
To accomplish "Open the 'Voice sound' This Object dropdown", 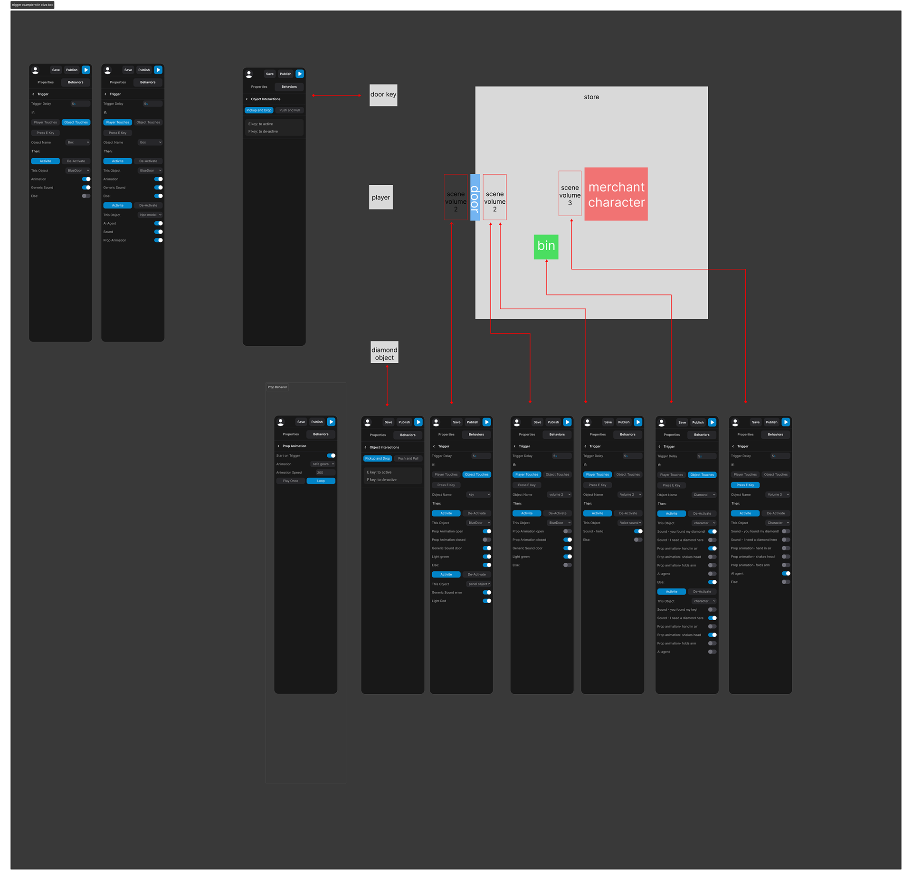I will tap(630, 523).
